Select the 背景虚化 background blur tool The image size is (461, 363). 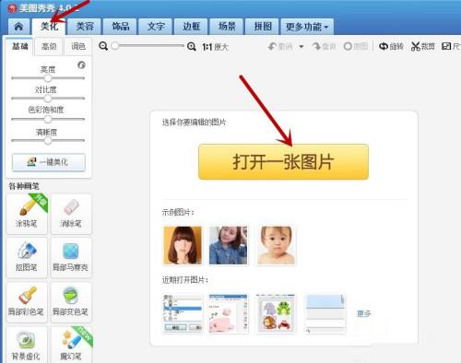coord(27,345)
